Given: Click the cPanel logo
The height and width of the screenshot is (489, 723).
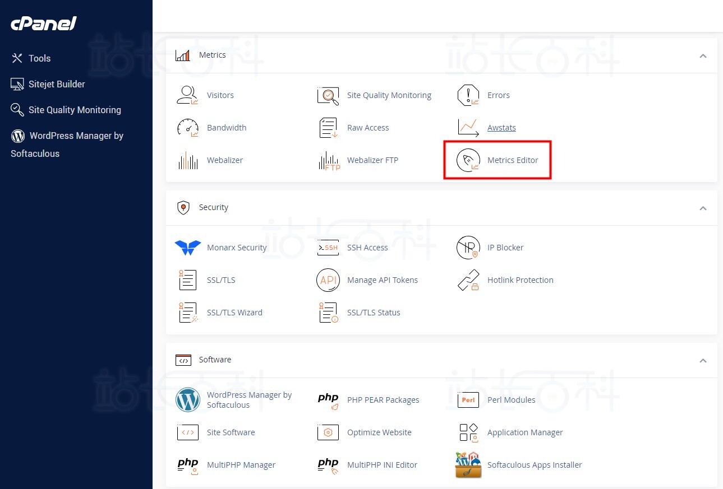Looking at the screenshot, I should click(44, 24).
